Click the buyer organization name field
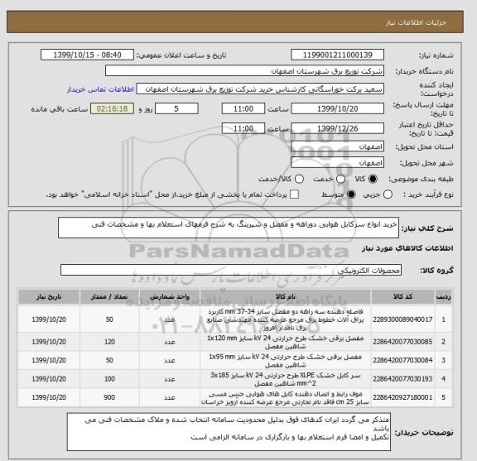Image resolution: width=477 pixels, height=461 pixels. (244, 71)
